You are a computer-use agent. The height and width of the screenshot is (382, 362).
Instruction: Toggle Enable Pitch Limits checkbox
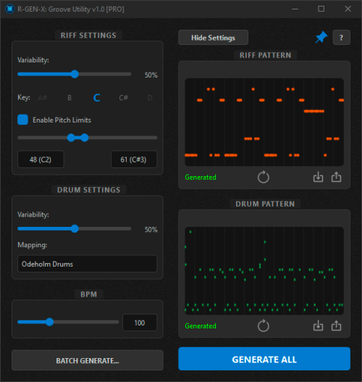(x=22, y=120)
